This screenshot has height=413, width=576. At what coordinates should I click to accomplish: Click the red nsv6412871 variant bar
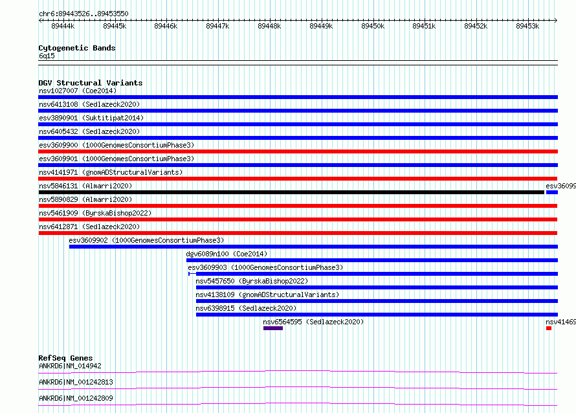[298, 233]
